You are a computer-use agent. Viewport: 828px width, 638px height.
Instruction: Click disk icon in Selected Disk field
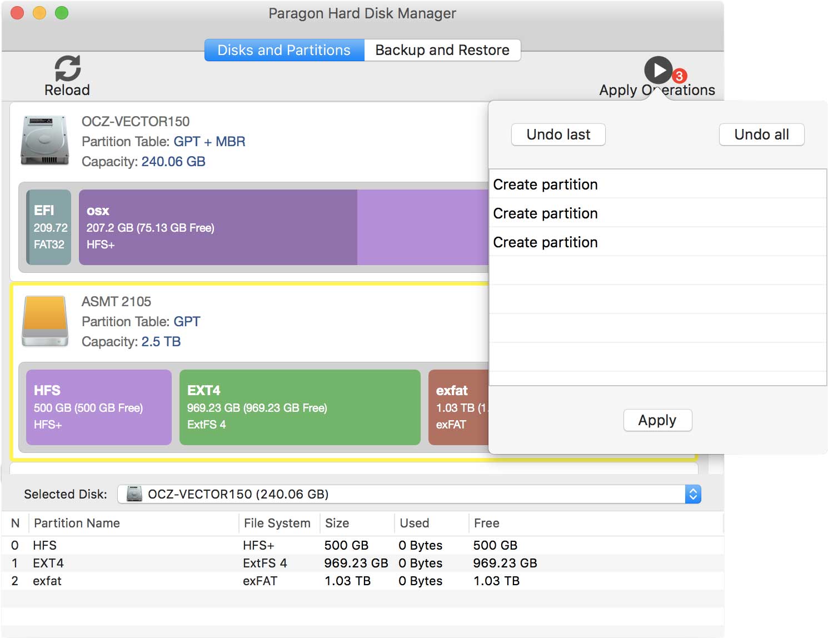tap(134, 494)
